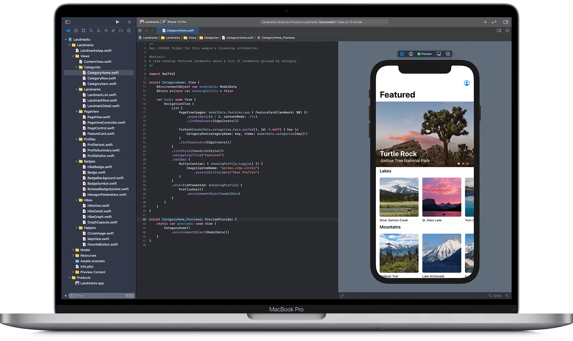The width and height of the screenshot is (573, 341).
Task: Expand the Resources folder
Action: [x=73, y=255]
